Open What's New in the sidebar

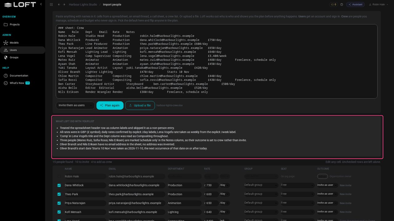[22, 83]
